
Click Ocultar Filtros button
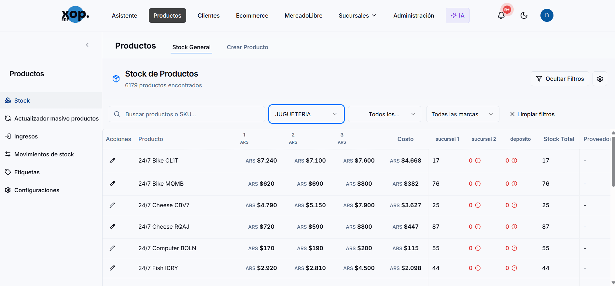pyautogui.click(x=560, y=79)
